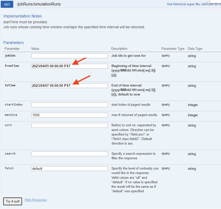Image resolution: width=221 pixels, height=209 pixels.
Task: Focus the toTime value field
Action: [x=69, y=85]
